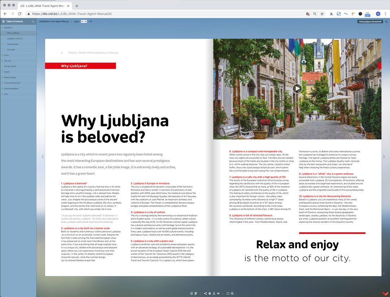Image resolution: width=390 pixels, height=297 pixels.
Task: Click the browser zoom indicator icon
Action: click(x=315, y=14)
